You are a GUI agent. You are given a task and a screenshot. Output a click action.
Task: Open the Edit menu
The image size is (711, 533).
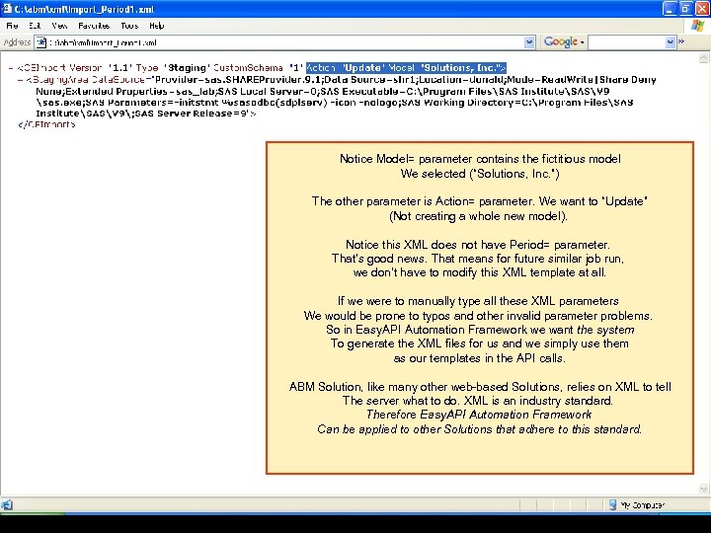coord(35,26)
